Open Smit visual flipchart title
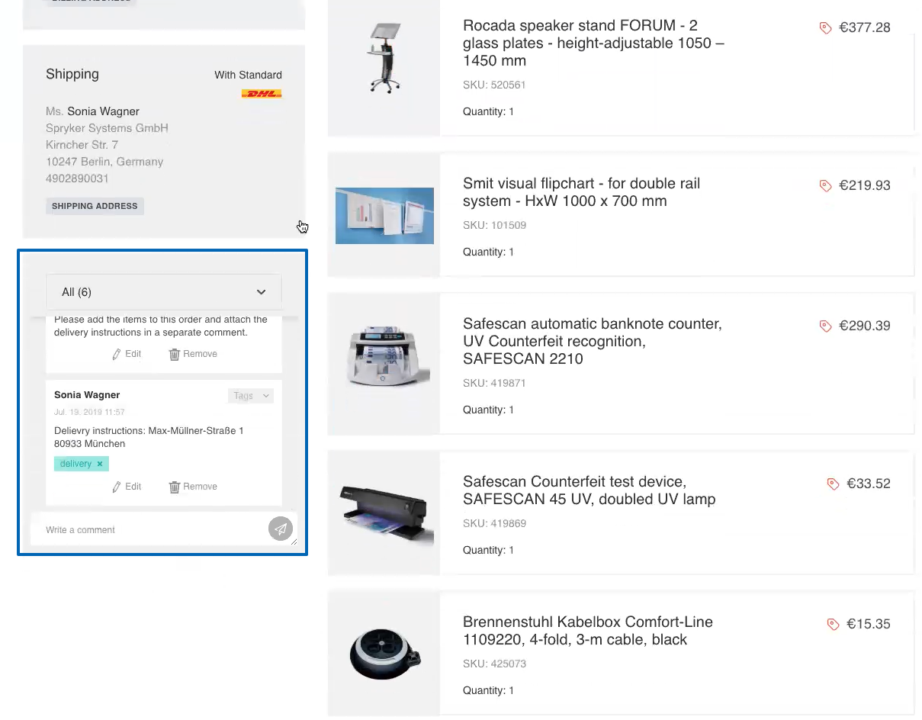This screenshot has height=720, width=922. 581,192
